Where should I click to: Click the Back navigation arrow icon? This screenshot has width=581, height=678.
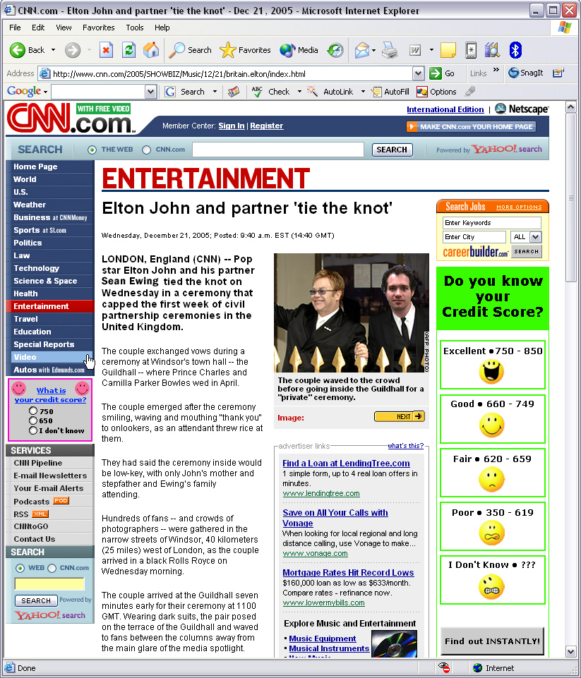click(18, 50)
